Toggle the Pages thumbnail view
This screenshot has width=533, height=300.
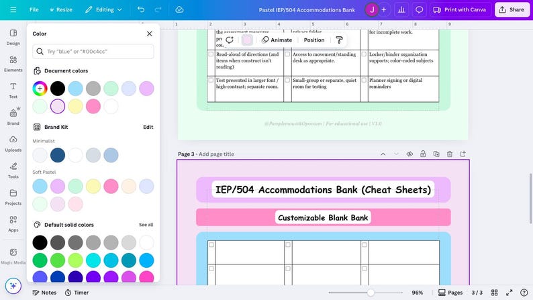point(450,293)
